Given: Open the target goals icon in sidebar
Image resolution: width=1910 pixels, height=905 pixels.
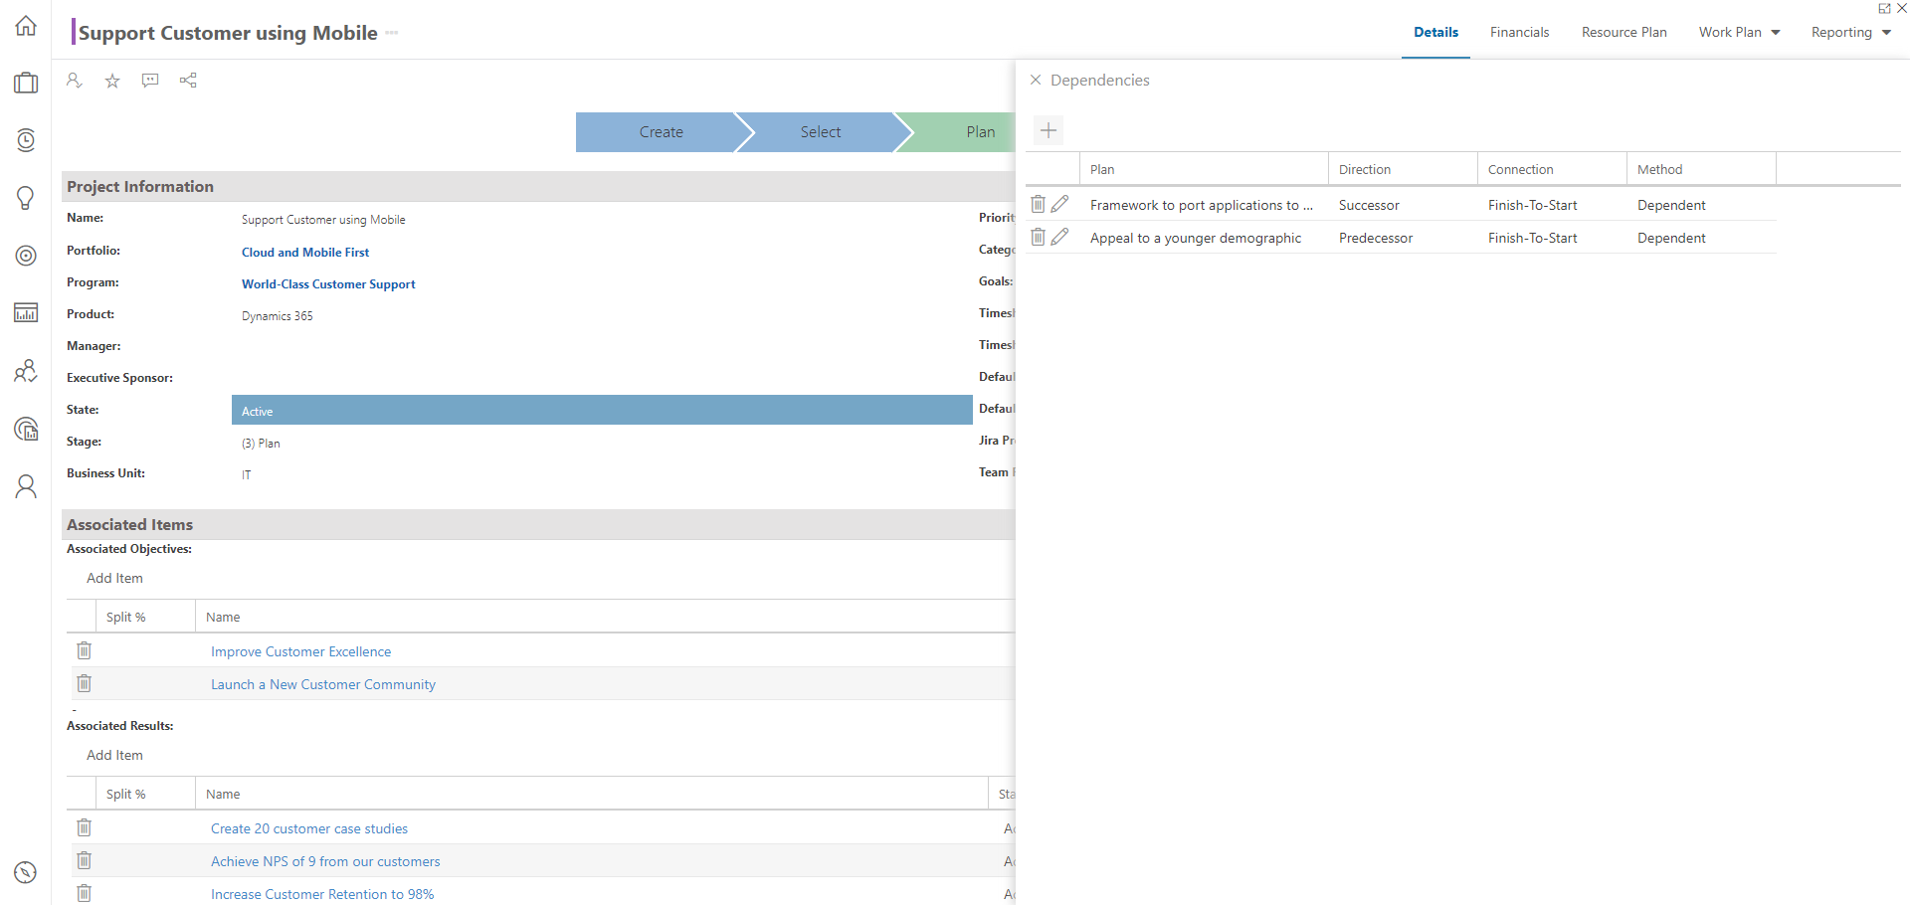Looking at the screenshot, I should pyautogui.click(x=26, y=256).
